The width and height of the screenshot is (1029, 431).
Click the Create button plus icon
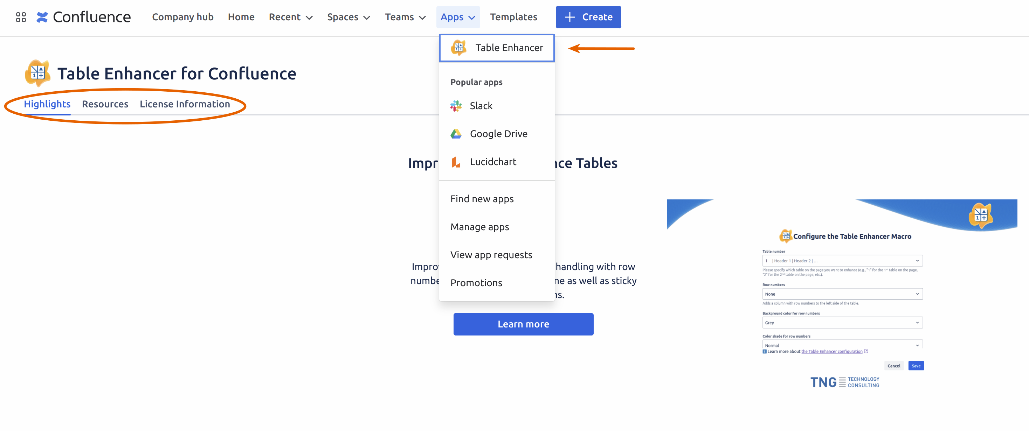point(569,17)
